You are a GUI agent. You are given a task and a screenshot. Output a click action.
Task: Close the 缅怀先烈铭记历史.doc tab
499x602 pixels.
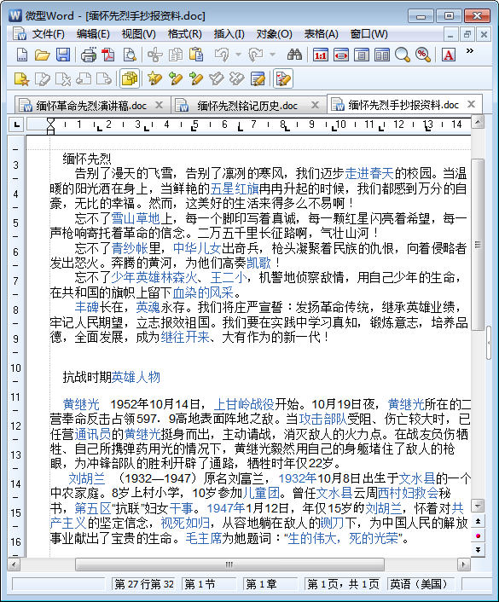pyautogui.click(x=315, y=105)
